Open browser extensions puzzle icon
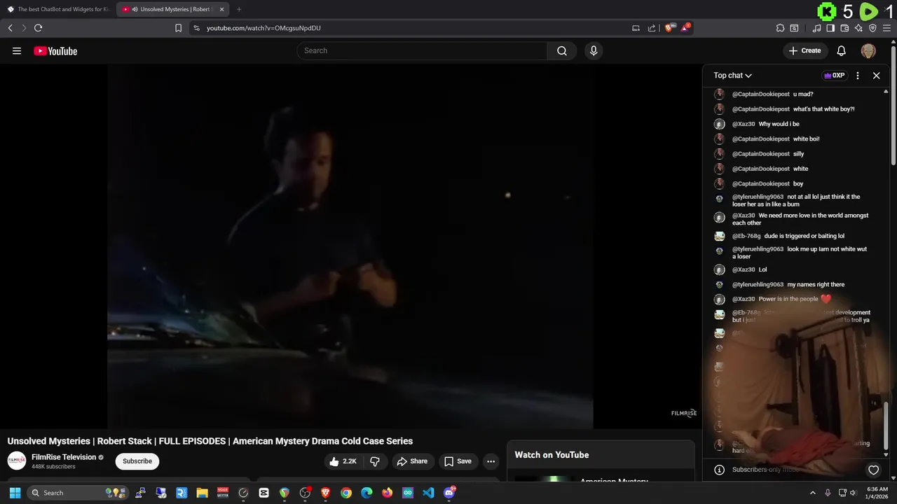The height and width of the screenshot is (504, 897). (x=780, y=28)
